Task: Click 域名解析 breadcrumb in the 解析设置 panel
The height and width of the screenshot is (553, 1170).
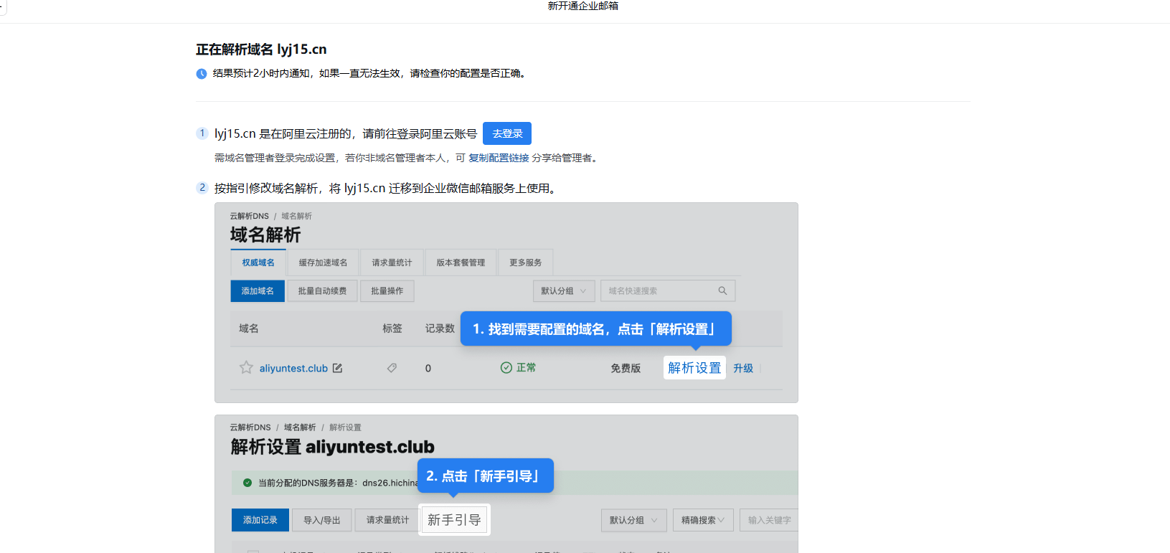Action: (x=300, y=427)
